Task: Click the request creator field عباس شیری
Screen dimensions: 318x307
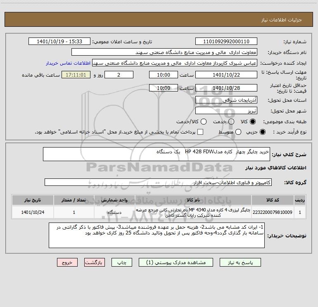Action: [175, 63]
